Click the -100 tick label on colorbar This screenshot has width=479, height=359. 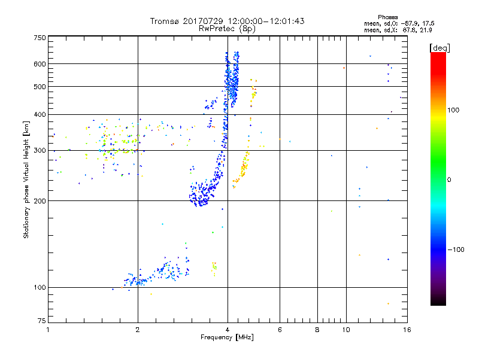click(457, 250)
